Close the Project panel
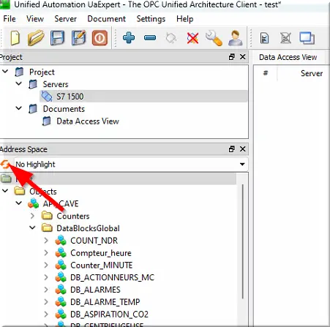 coord(243,57)
